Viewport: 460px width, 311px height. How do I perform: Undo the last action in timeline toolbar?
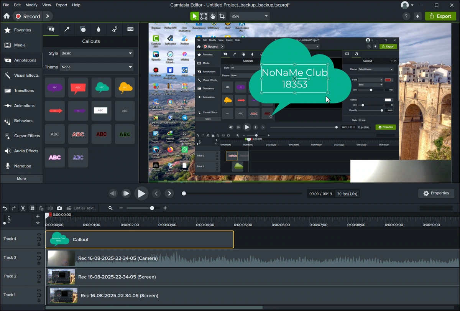5,208
